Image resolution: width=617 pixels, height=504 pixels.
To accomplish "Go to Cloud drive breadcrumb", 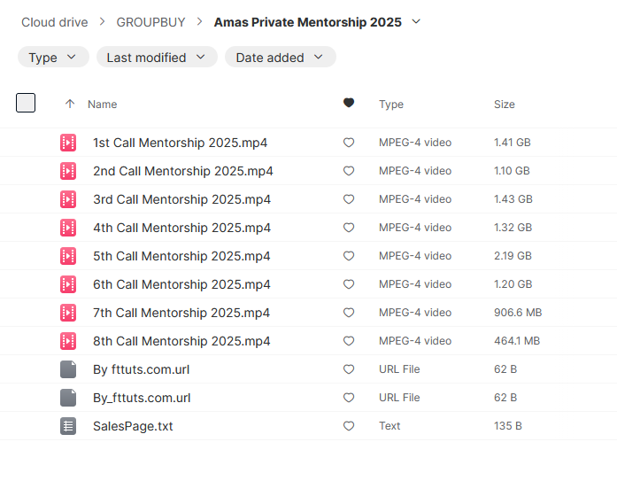I will (x=54, y=22).
